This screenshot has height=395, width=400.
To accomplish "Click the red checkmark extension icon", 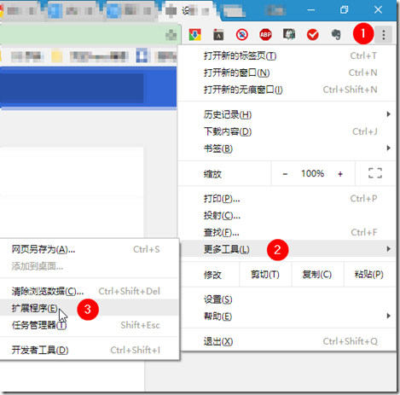I will pos(312,35).
